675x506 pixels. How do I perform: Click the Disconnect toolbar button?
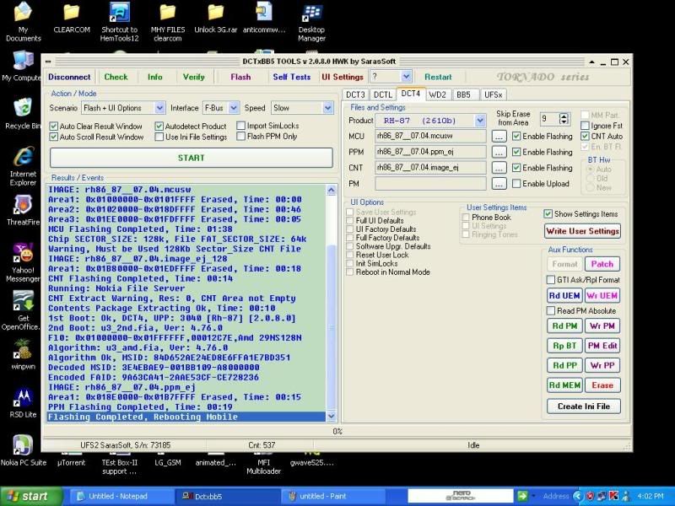point(69,77)
